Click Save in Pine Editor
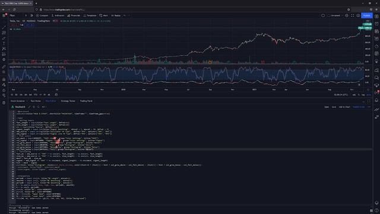The width and height of the screenshot is (380, 214). pos(334,107)
